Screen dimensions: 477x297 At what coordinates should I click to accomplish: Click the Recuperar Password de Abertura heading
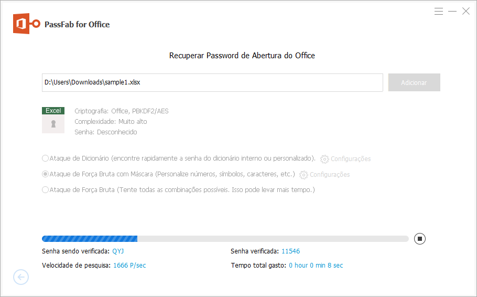pyautogui.click(x=242, y=56)
